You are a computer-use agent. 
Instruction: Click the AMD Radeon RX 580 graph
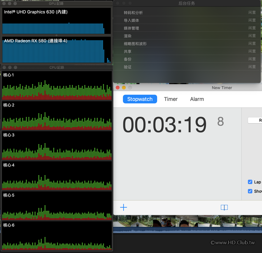click(x=57, y=50)
